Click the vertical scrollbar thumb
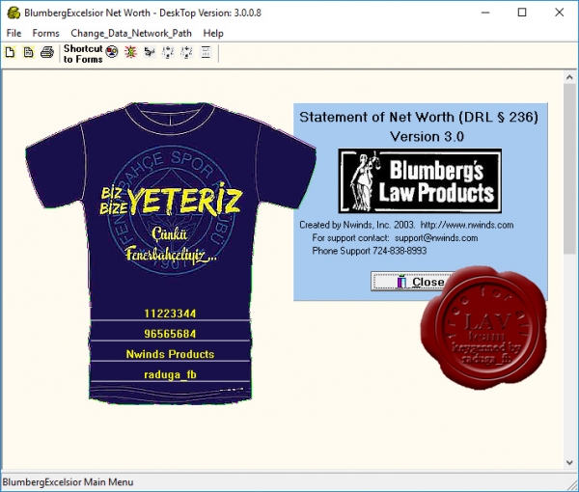 click(x=569, y=169)
